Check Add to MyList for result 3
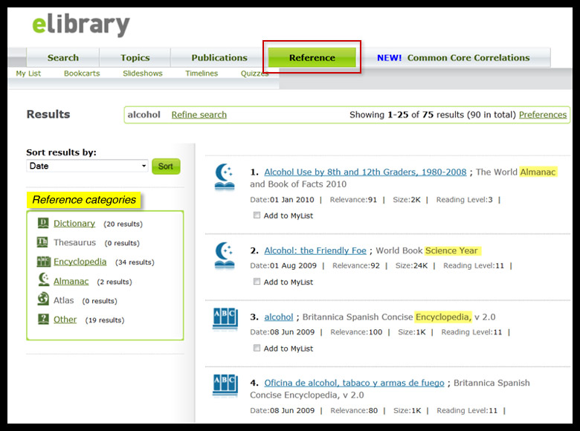The image size is (580, 431). tap(257, 348)
